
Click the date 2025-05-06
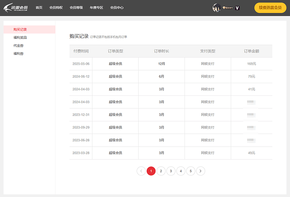click(81, 64)
